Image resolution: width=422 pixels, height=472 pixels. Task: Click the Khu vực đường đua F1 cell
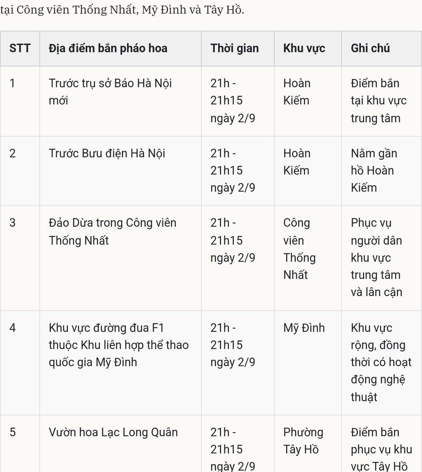pos(121,363)
